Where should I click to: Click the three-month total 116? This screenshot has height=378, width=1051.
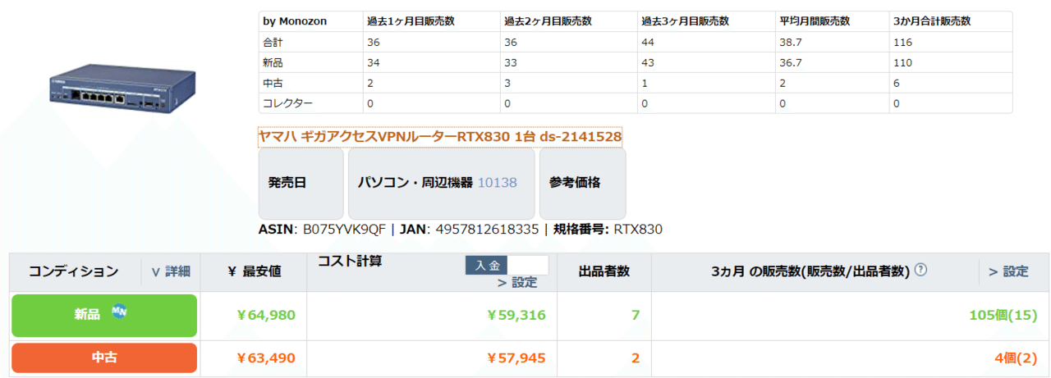pyautogui.click(x=902, y=42)
